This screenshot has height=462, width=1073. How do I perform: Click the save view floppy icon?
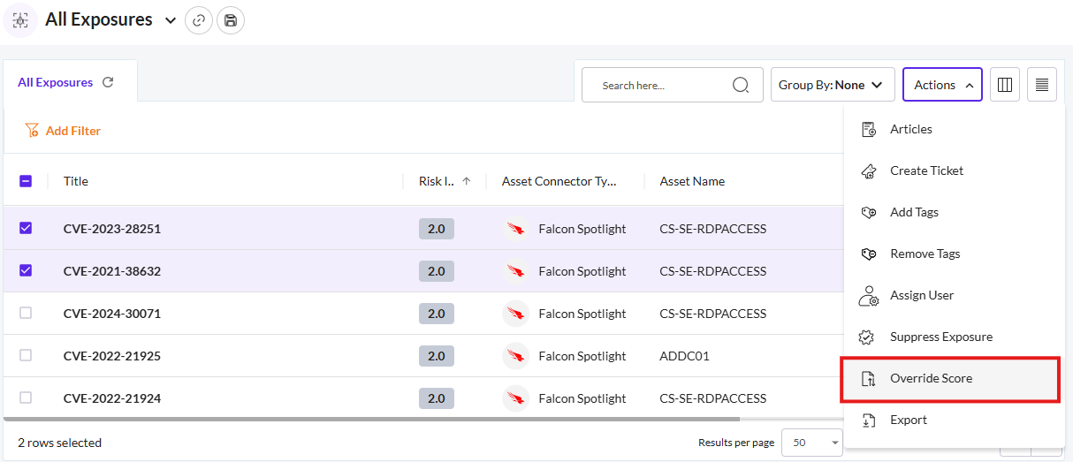231,20
